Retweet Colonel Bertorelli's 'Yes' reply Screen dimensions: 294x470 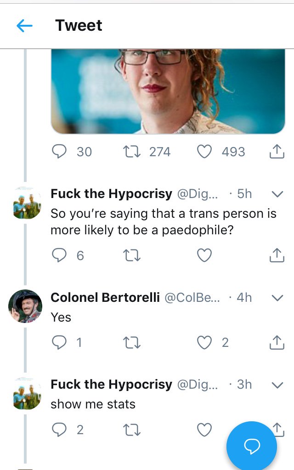pos(132,342)
